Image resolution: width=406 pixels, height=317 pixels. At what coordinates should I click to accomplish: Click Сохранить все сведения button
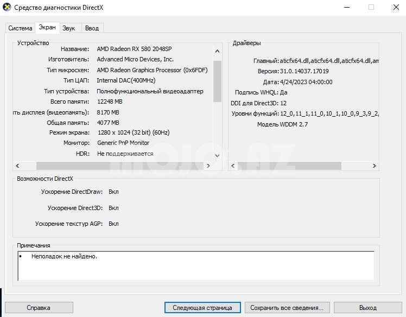pos(287,308)
